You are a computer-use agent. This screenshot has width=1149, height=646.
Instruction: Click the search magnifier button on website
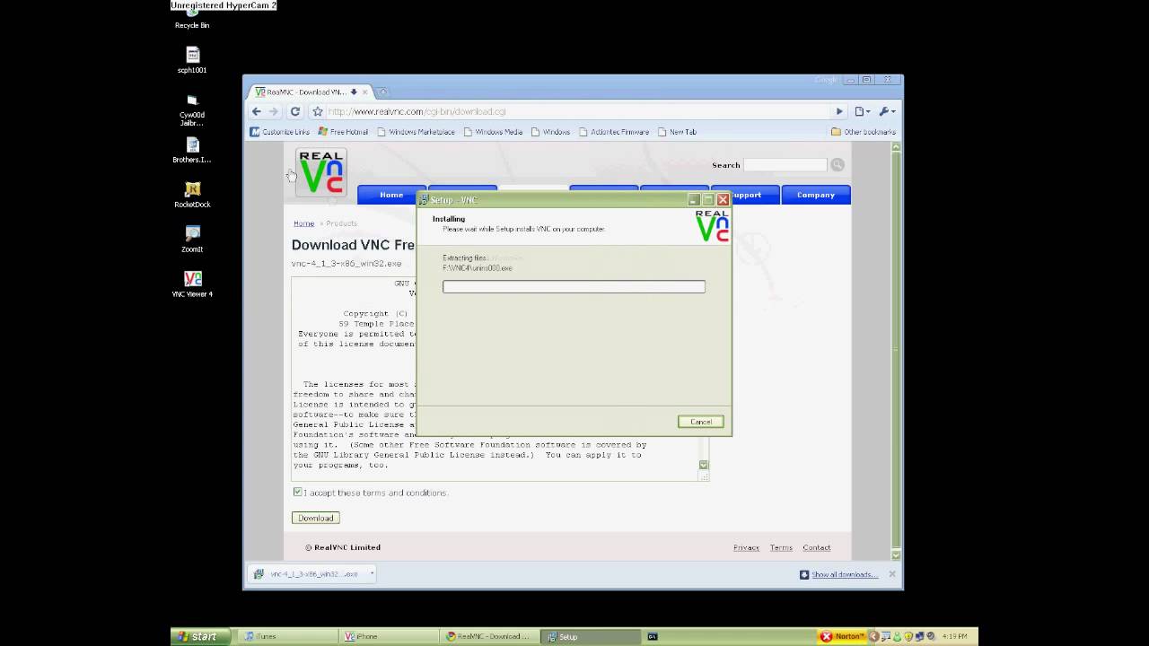[x=838, y=165]
